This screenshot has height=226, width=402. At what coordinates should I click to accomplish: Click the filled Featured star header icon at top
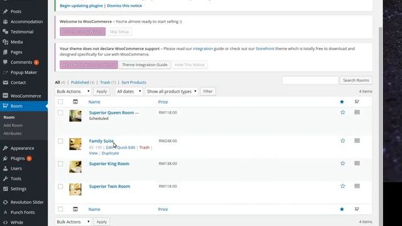tap(342, 102)
